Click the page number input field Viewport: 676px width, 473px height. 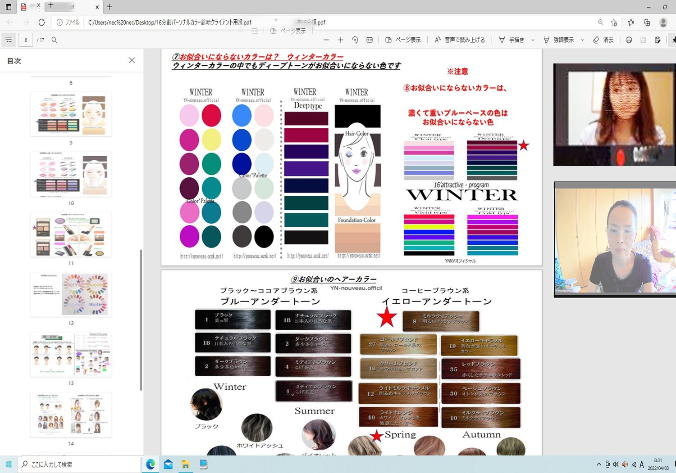click(26, 40)
